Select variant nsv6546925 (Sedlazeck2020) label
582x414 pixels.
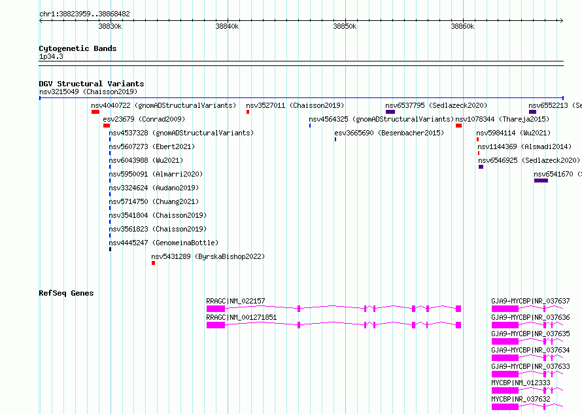pyautogui.click(x=529, y=160)
